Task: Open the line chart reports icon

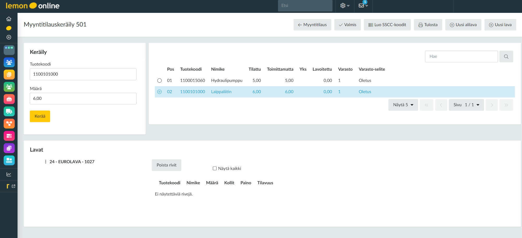Action: (x=9, y=174)
